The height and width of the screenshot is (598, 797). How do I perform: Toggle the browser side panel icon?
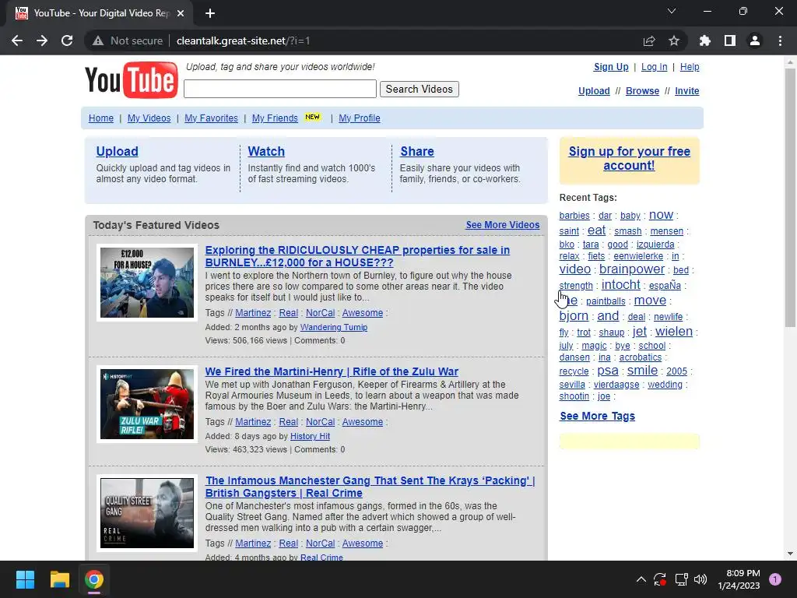[x=730, y=40]
